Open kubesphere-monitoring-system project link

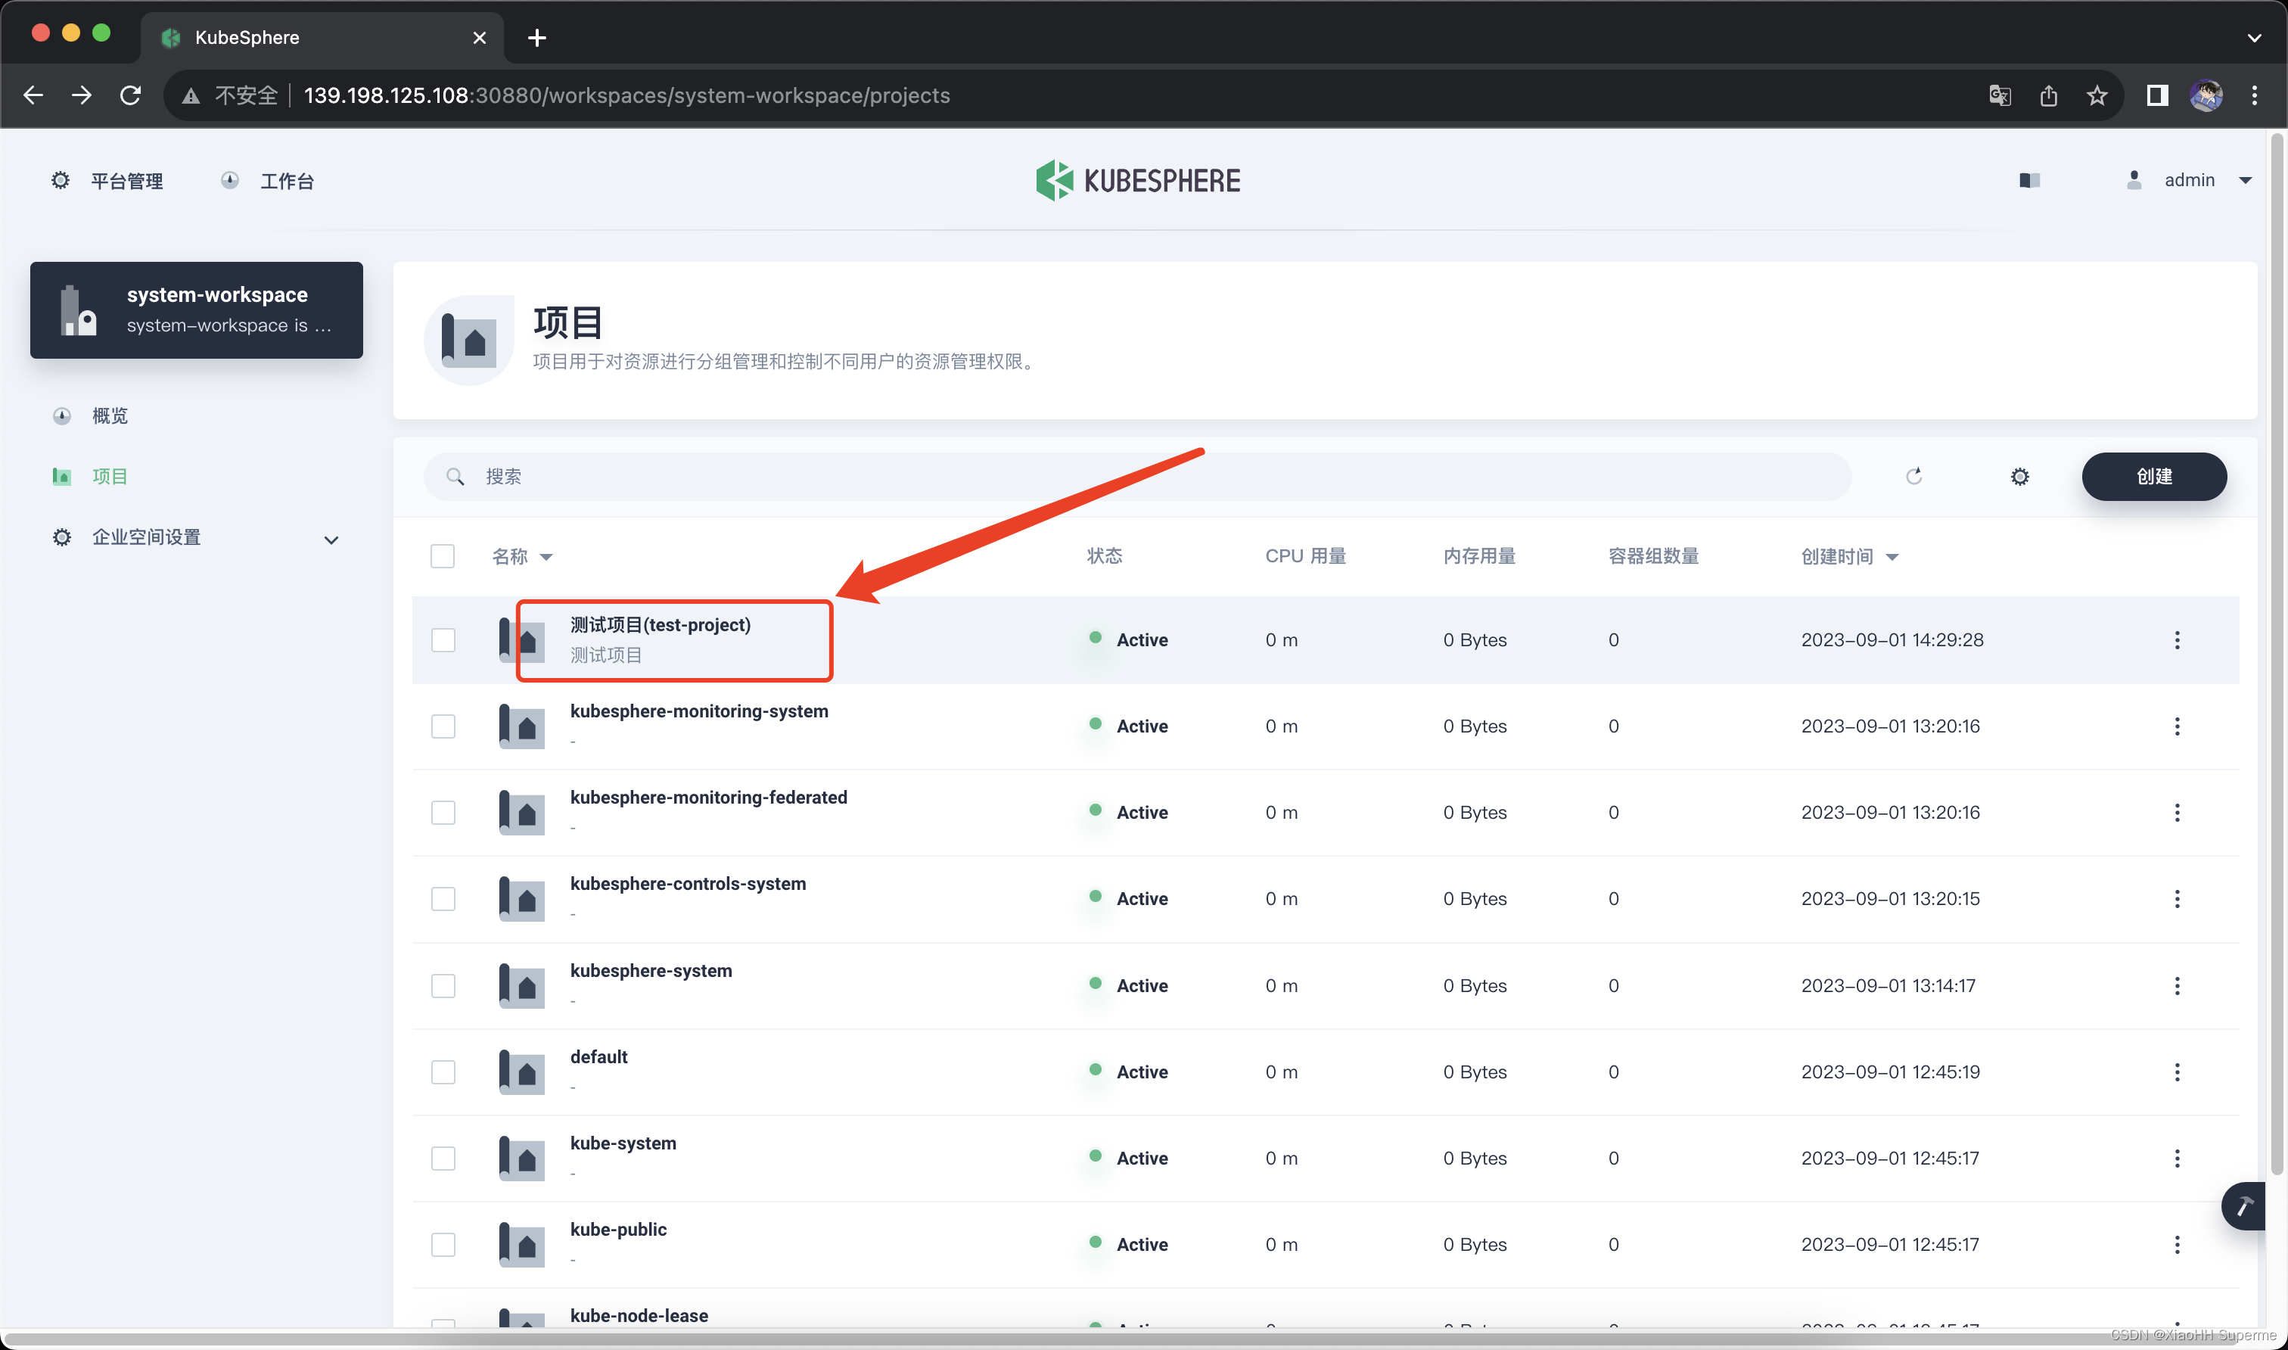tap(698, 711)
